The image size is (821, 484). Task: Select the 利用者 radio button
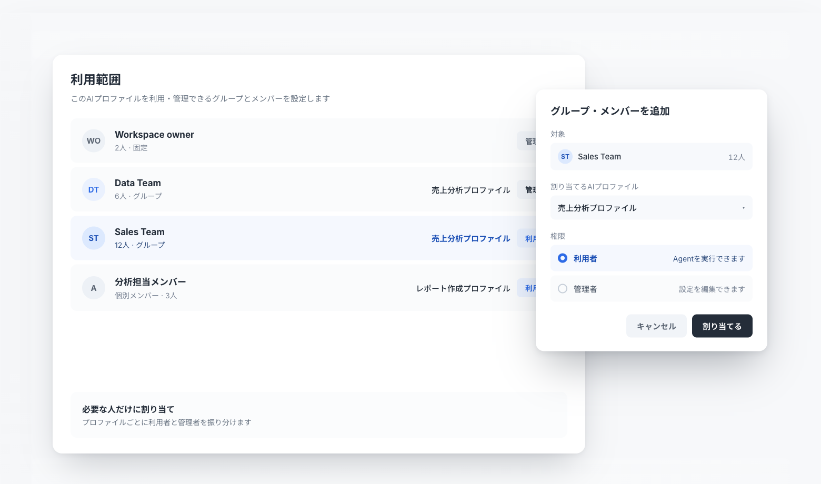click(x=563, y=258)
